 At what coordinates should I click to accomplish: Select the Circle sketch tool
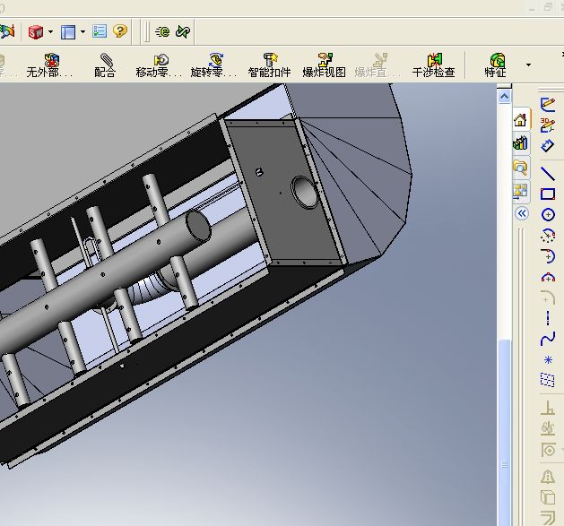tap(548, 215)
